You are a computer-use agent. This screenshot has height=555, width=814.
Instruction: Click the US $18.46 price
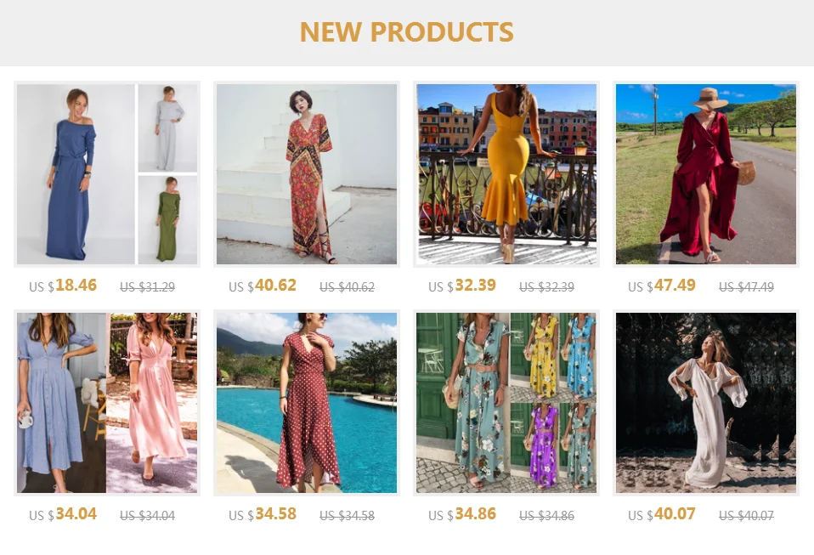point(63,286)
